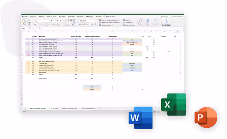
Task: Open the fill color dropdown arrow
Action: point(55,24)
